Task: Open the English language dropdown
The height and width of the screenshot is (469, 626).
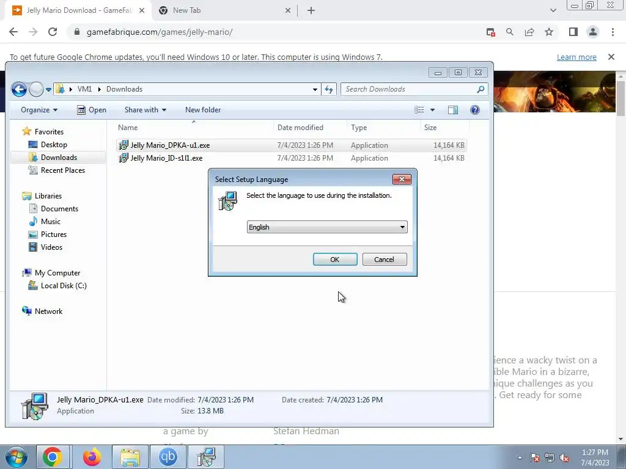Action: click(x=327, y=227)
